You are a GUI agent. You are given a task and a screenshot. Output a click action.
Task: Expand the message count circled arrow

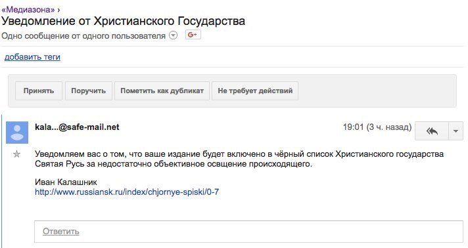pyautogui.click(x=173, y=35)
